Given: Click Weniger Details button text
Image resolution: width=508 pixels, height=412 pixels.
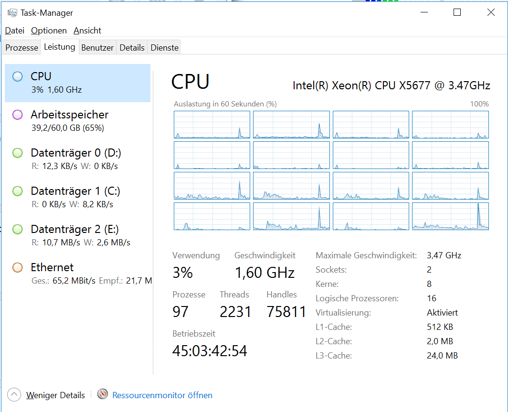Looking at the screenshot, I should [55, 395].
